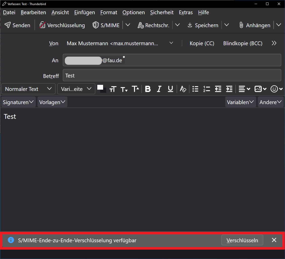
Task: Open the Normaler Text paragraph style dropdown
Action: pyautogui.click(x=28, y=89)
